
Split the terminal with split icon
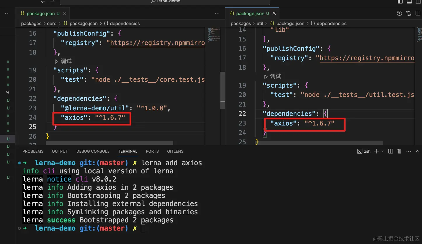click(391, 151)
